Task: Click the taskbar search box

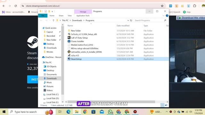Action: point(32,112)
